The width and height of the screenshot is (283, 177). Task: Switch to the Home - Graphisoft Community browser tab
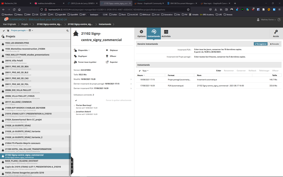(149, 3)
